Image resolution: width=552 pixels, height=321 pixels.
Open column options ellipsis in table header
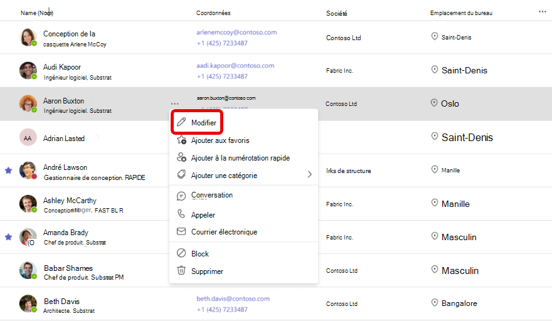[x=543, y=12]
